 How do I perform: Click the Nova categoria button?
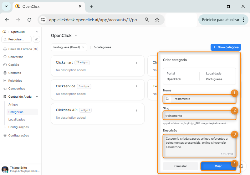[x=226, y=47]
